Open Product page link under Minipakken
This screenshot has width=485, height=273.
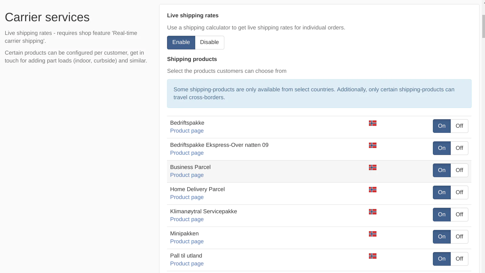tap(187, 241)
